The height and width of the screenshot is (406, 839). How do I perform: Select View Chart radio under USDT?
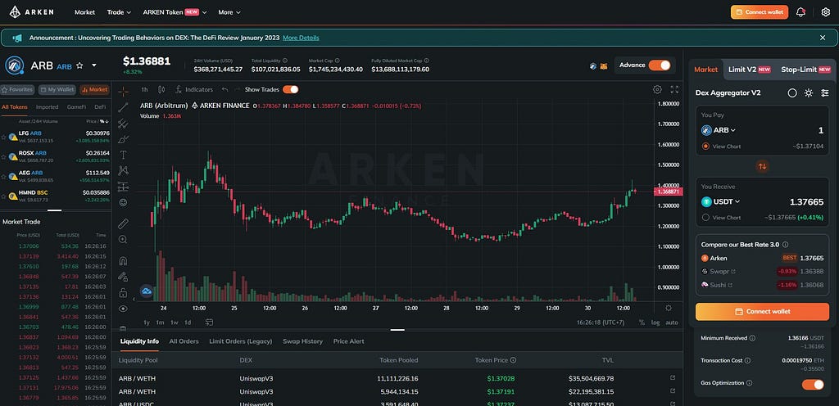coord(705,218)
